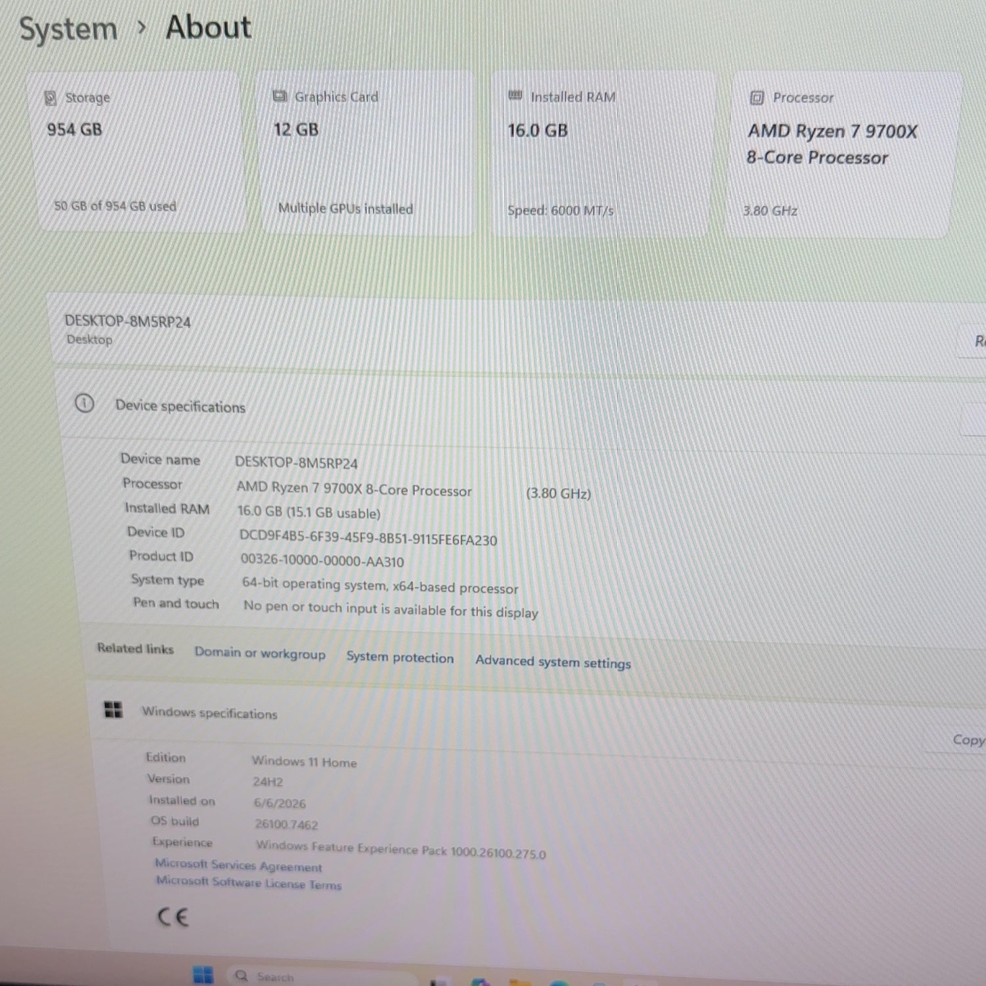Open System protection link
Image resolution: width=986 pixels, height=986 pixels.
[400, 657]
